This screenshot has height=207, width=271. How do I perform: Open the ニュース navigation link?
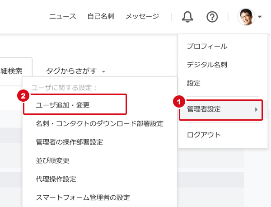pyautogui.click(x=63, y=17)
